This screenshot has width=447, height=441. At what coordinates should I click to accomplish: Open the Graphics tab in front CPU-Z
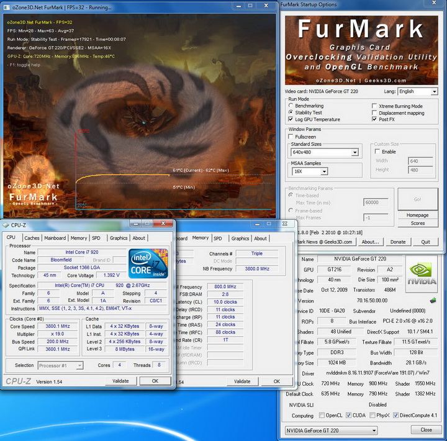click(x=119, y=238)
